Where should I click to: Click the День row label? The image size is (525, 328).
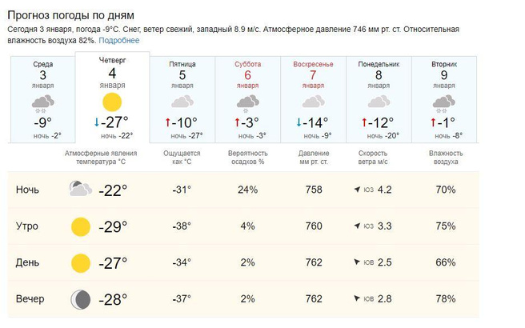[27, 262]
